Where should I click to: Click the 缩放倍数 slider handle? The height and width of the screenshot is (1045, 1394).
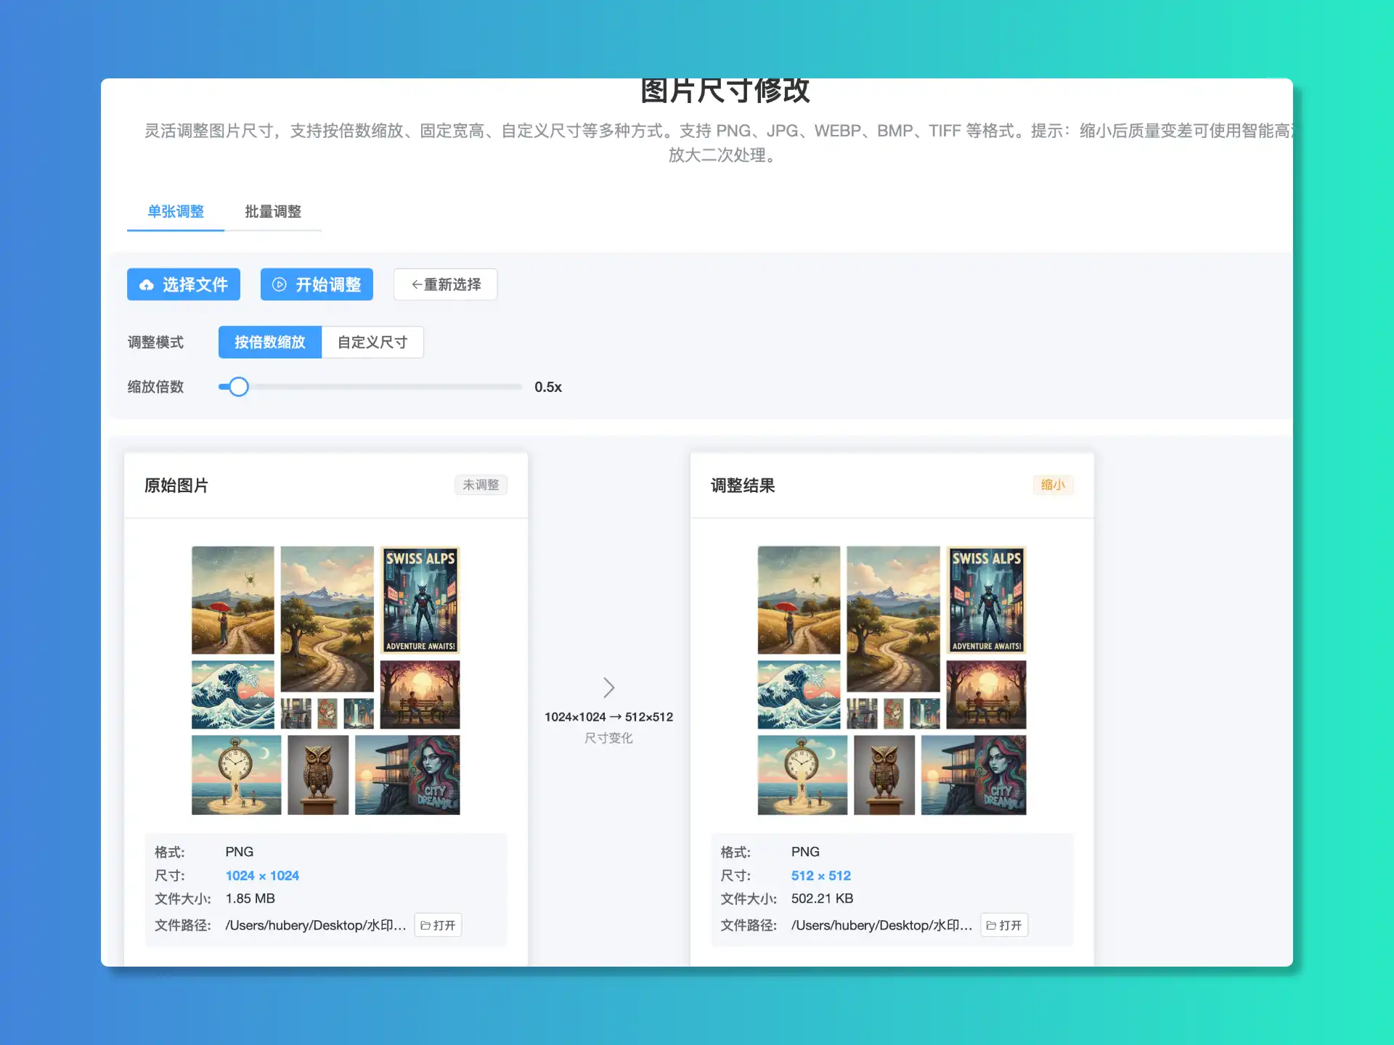click(238, 387)
